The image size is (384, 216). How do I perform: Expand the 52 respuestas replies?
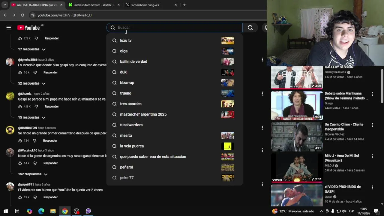pos(32,83)
